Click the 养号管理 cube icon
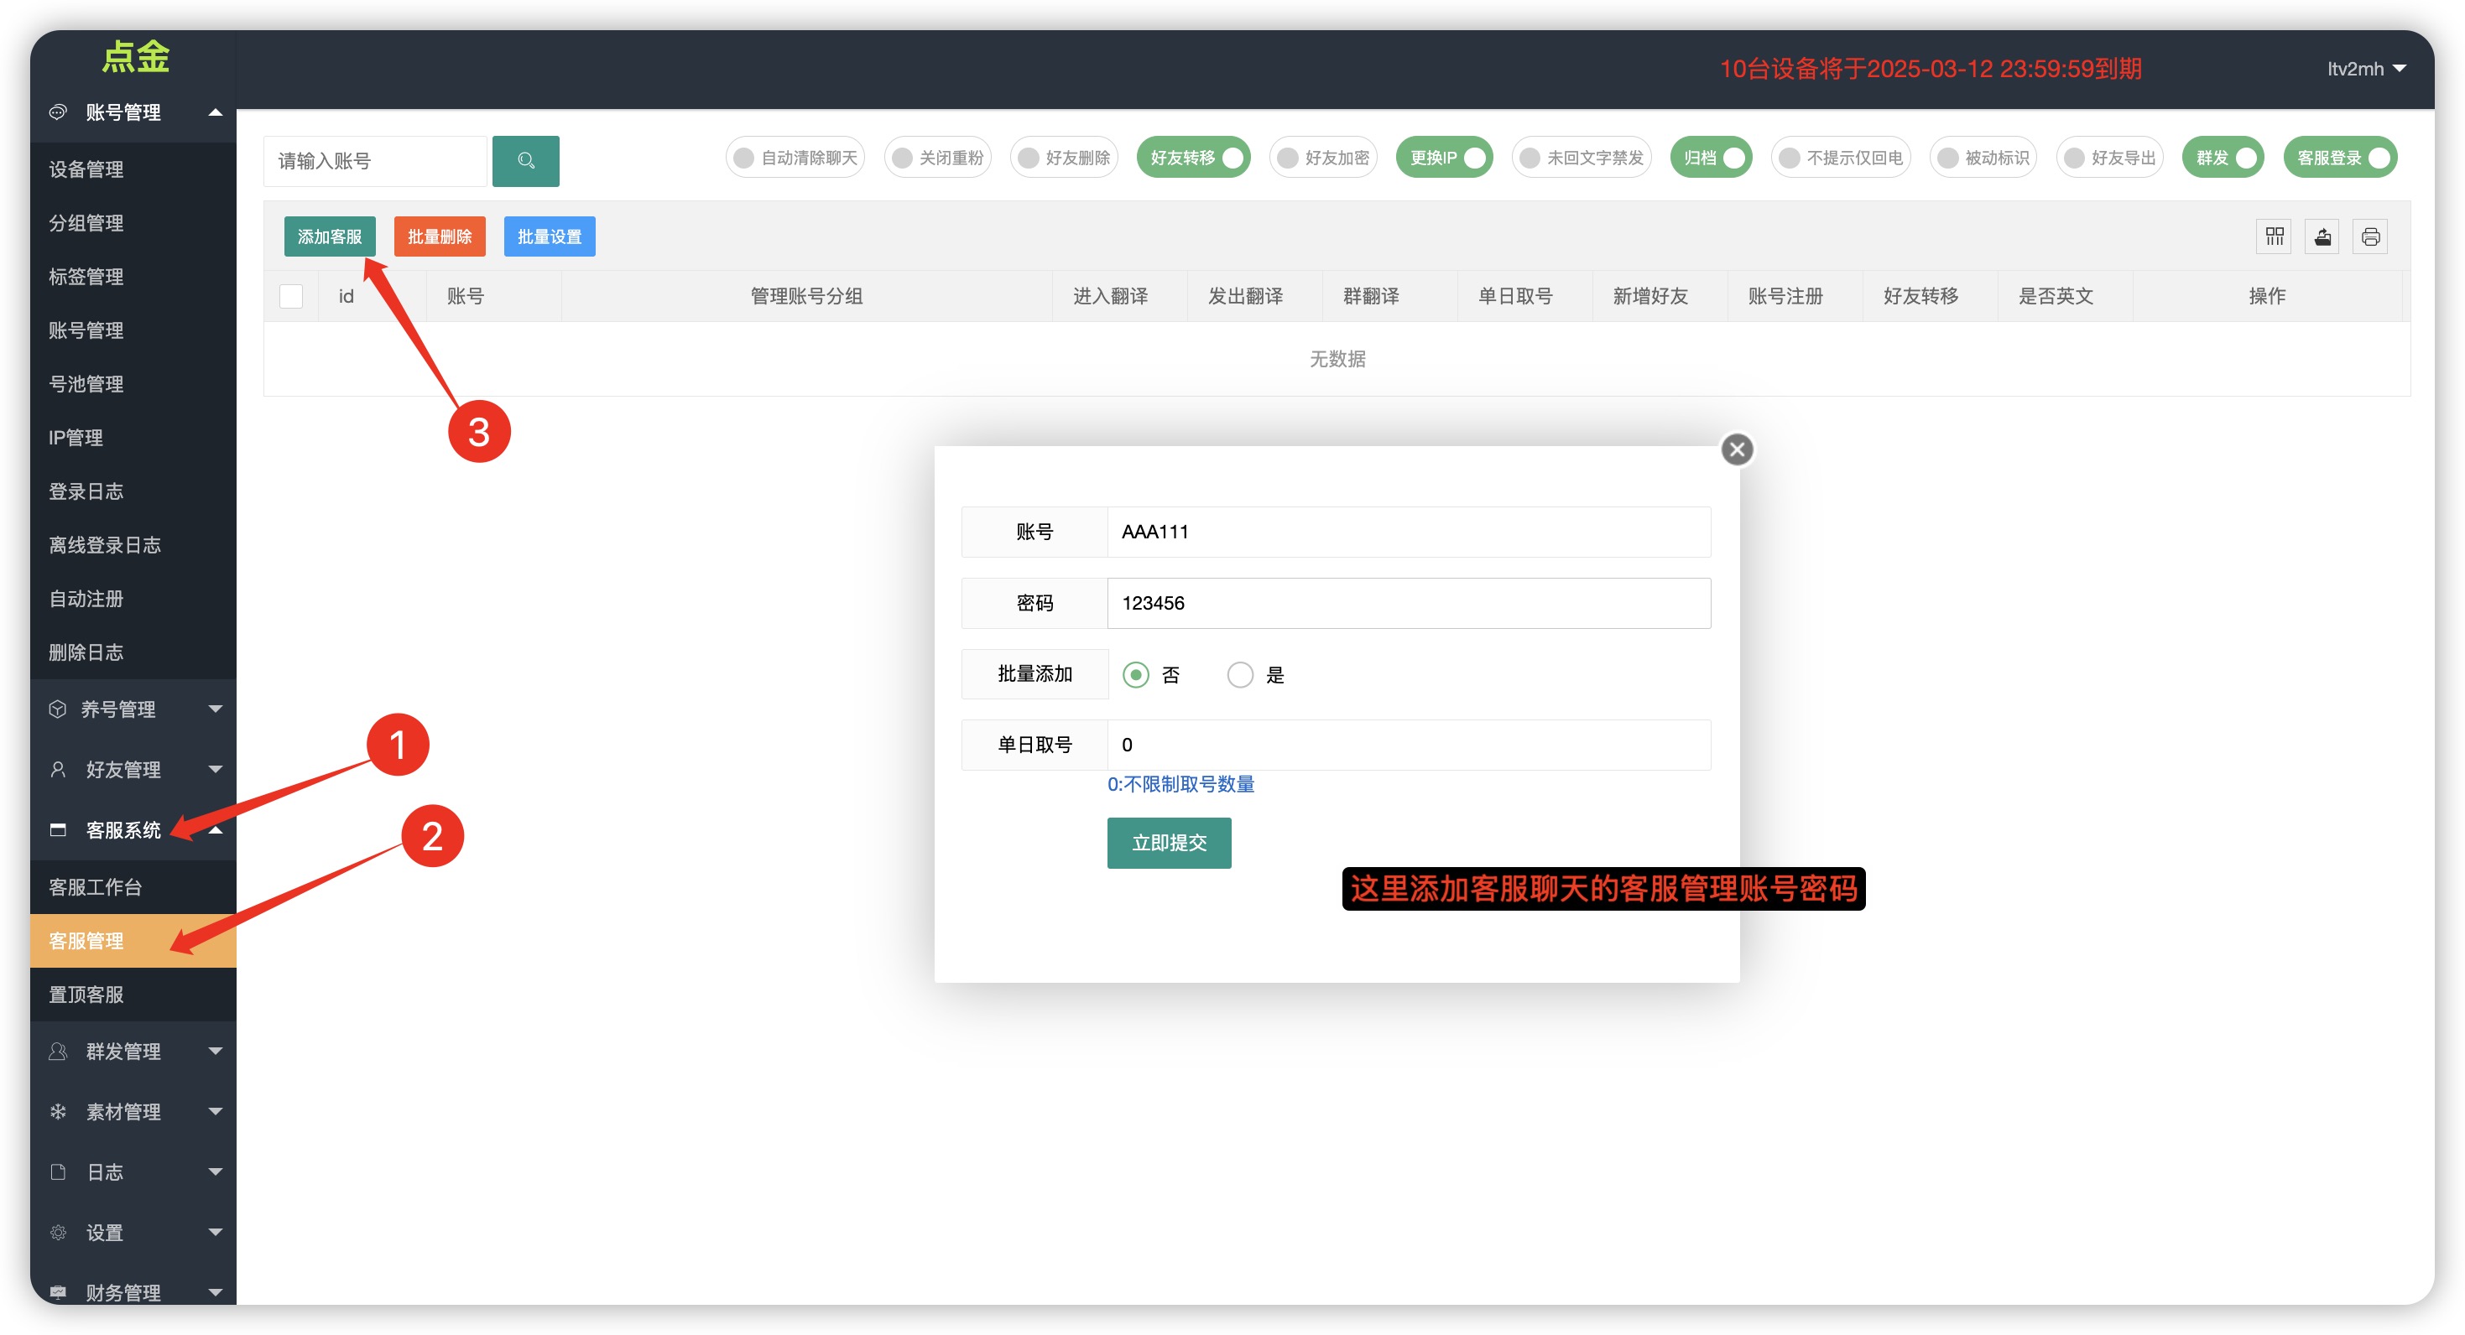 click(59, 709)
